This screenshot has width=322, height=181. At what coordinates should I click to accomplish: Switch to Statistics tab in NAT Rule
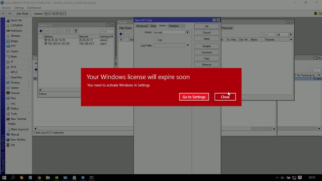pyautogui.click(x=174, y=26)
